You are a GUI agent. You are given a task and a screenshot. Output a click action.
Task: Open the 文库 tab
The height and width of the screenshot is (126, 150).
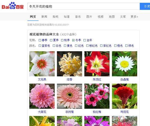coord(123,17)
